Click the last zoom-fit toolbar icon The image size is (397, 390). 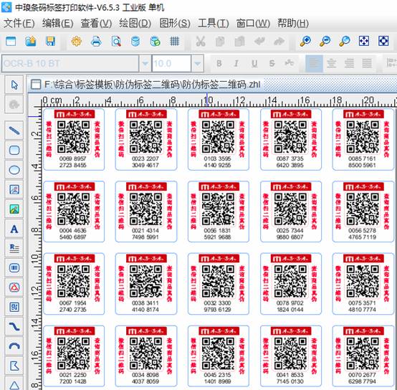tap(383, 41)
